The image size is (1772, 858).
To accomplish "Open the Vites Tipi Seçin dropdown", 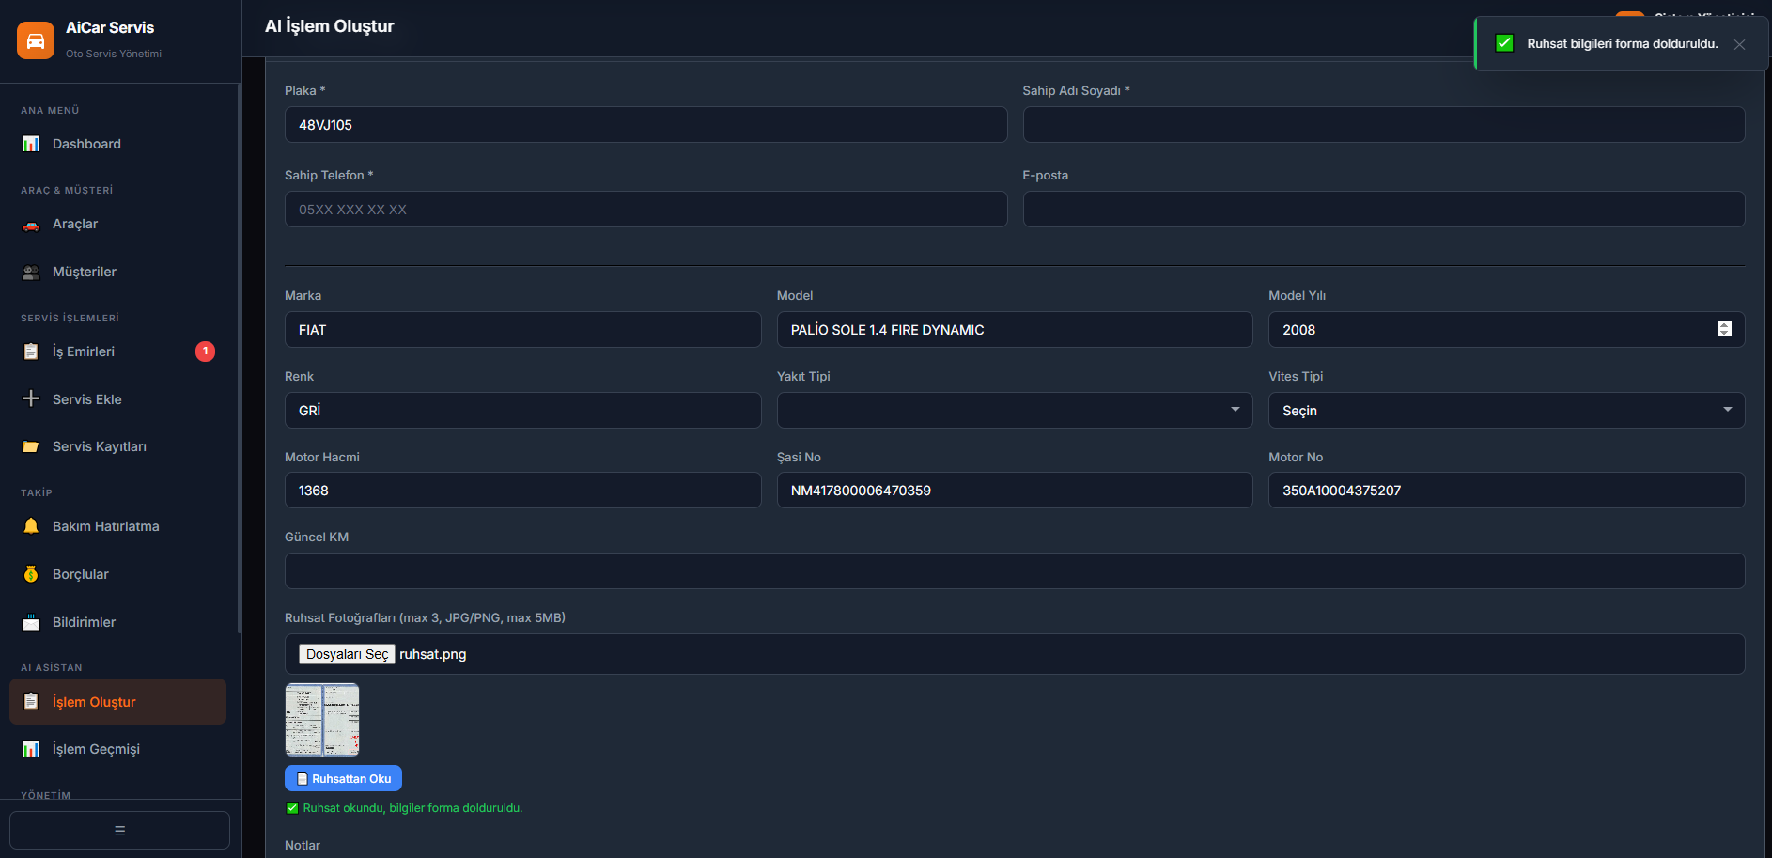I will [x=1506, y=410].
